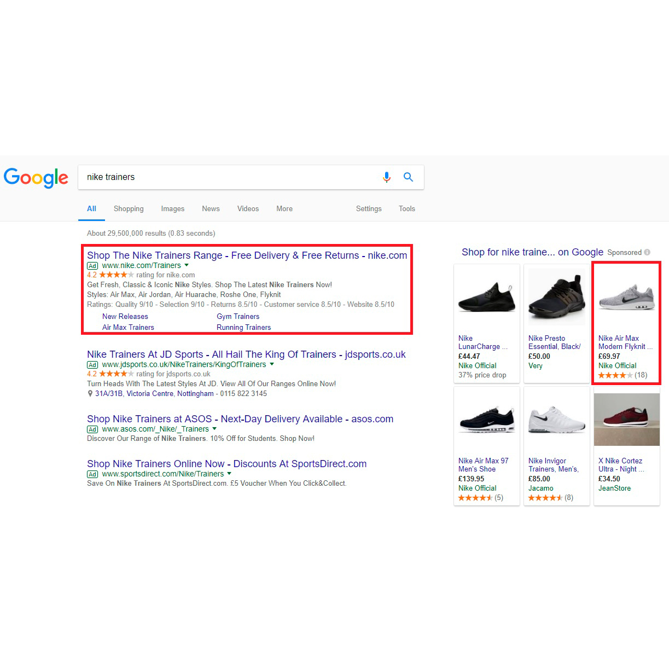Expand the arrow next to www.nike.com/Trainers
This screenshot has width=669, height=669.
(187, 265)
